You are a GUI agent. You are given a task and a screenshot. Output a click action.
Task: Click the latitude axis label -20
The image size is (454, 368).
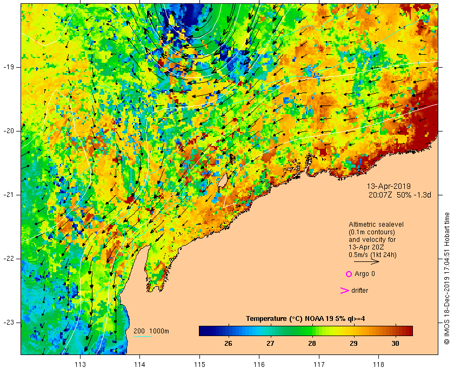(9, 131)
